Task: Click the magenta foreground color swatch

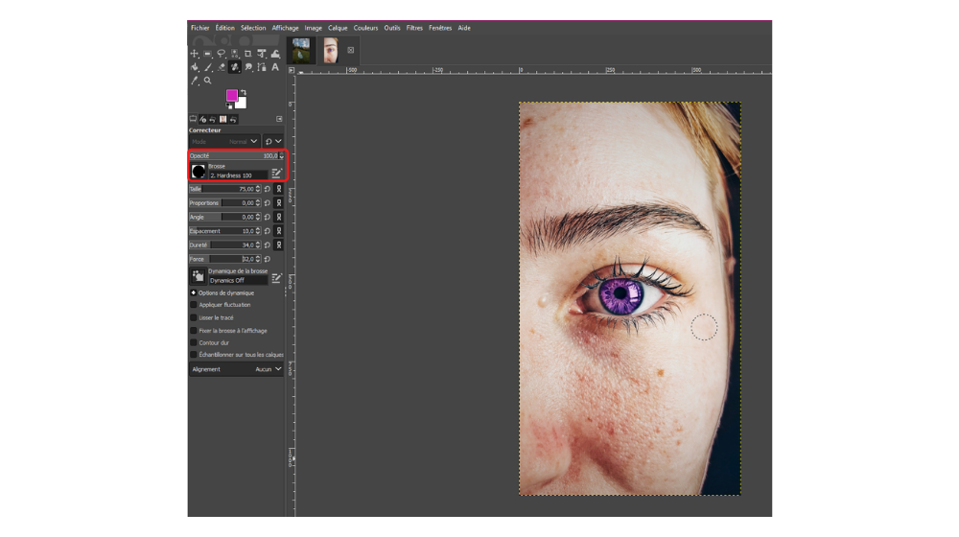Action: click(x=232, y=95)
